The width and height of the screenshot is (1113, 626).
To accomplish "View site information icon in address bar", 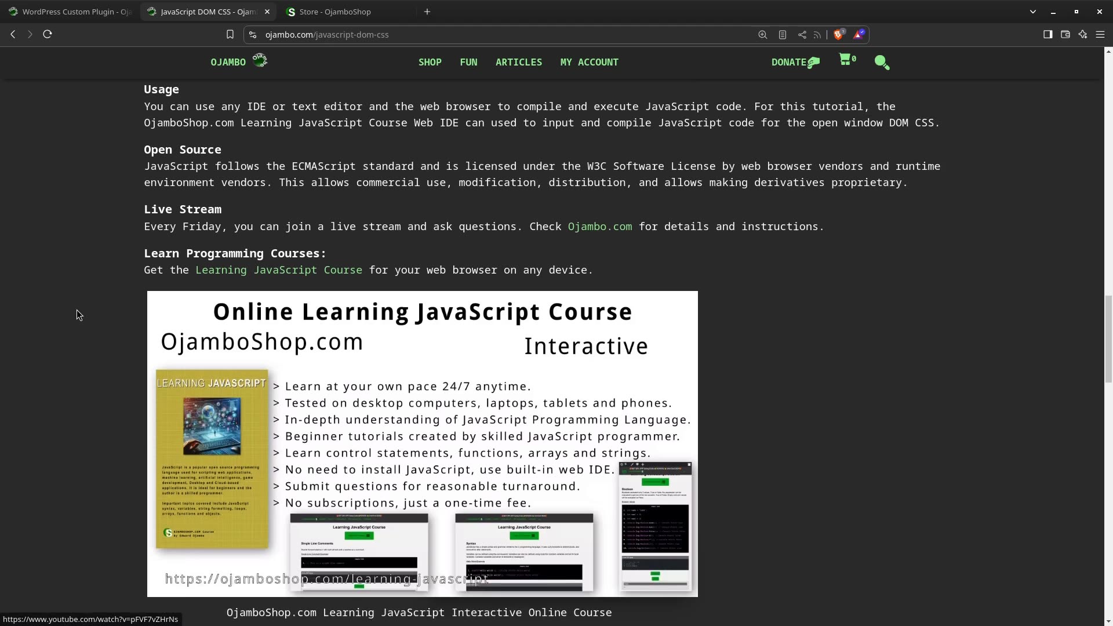I will [253, 35].
